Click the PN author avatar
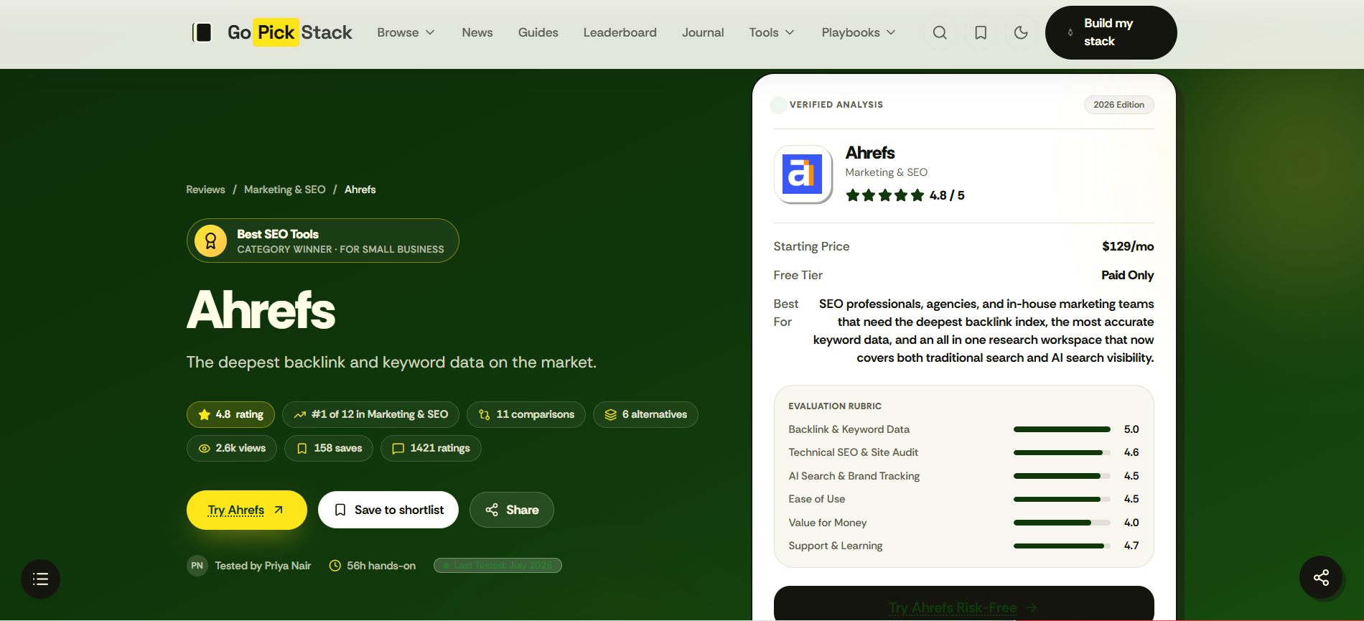 click(197, 566)
